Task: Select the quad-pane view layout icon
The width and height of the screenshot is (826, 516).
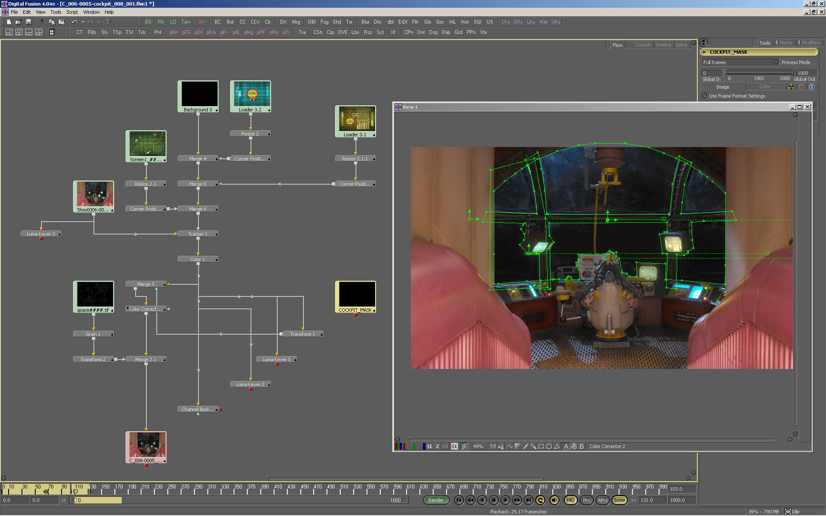Action: point(39,32)
